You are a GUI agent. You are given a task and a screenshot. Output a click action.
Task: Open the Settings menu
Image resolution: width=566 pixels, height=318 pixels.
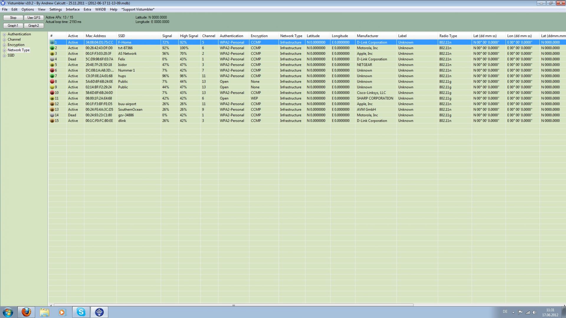point(55,9)
